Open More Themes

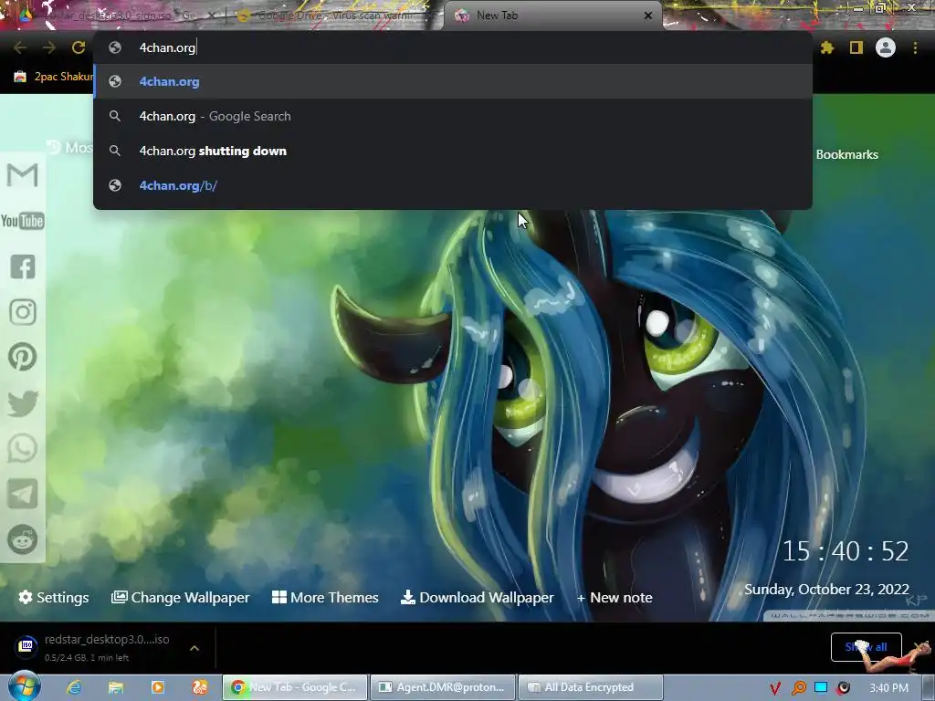click(x=325, y=597)
